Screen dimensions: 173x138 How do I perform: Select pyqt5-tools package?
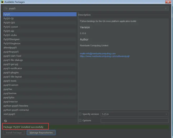(40, 81)
